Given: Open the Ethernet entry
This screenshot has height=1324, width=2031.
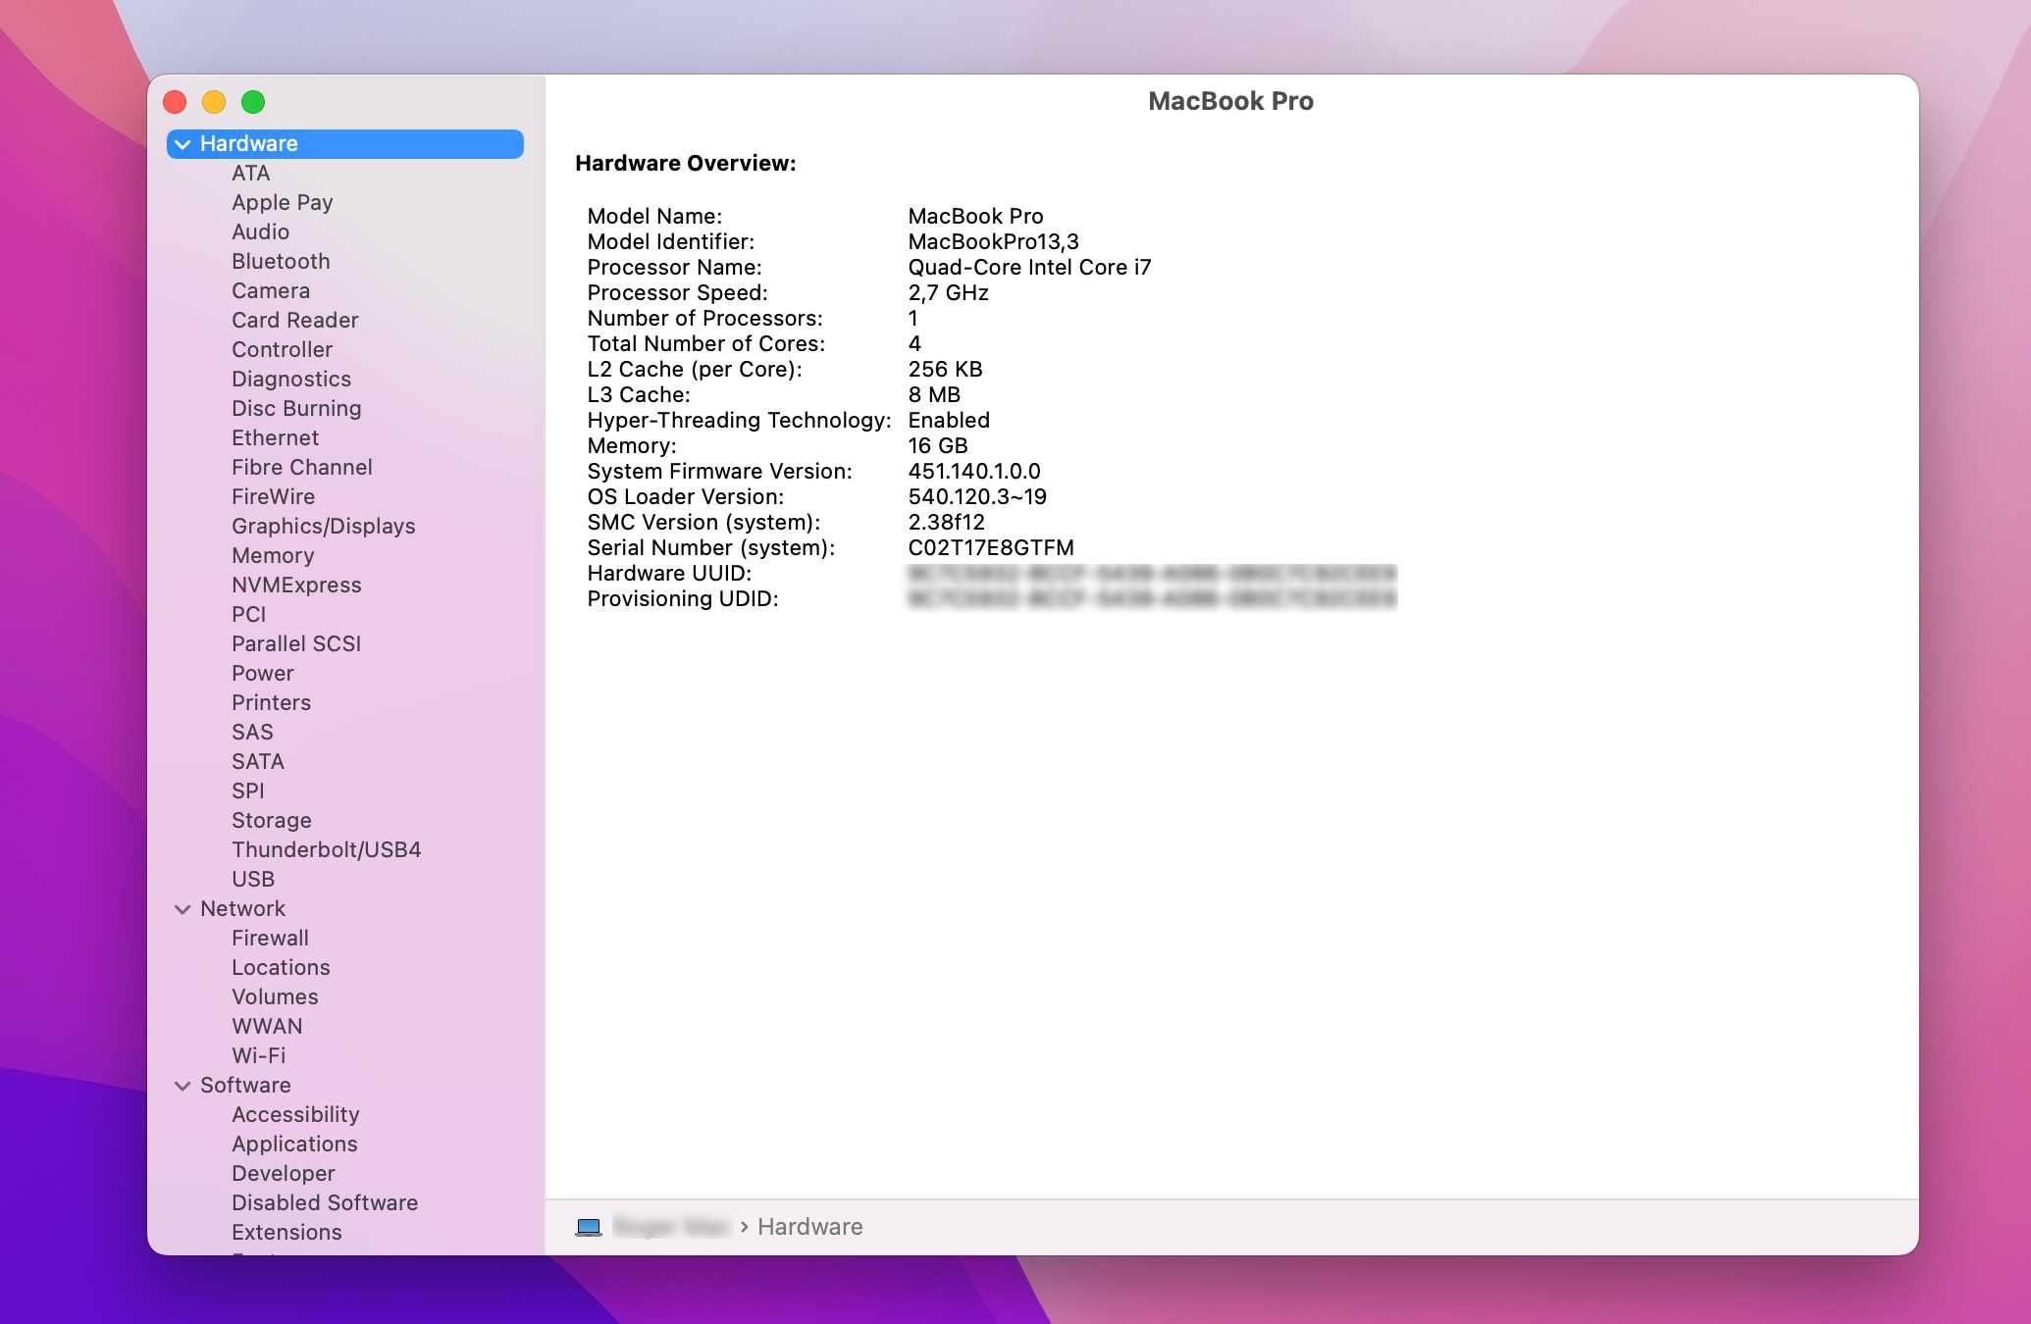Looking at the screenshot, I should tap(276, 438).
